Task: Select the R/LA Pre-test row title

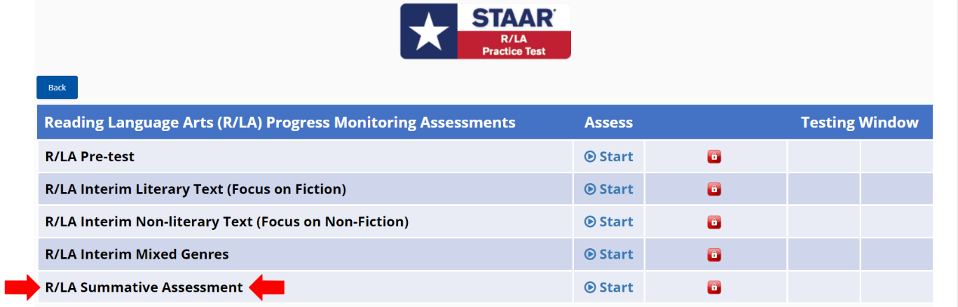Action: 90,156
